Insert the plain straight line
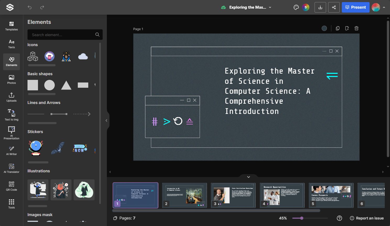The image size is (390, 226). [36, 114]
